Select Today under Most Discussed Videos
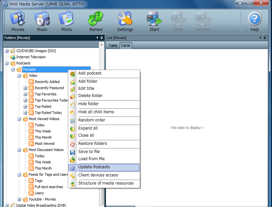The width and height of the screenshot is (272, 207). 40,156
